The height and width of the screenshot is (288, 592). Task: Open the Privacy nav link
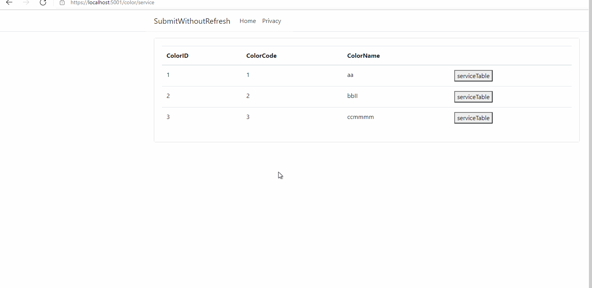pyautogui.click(x=272, y=21)
